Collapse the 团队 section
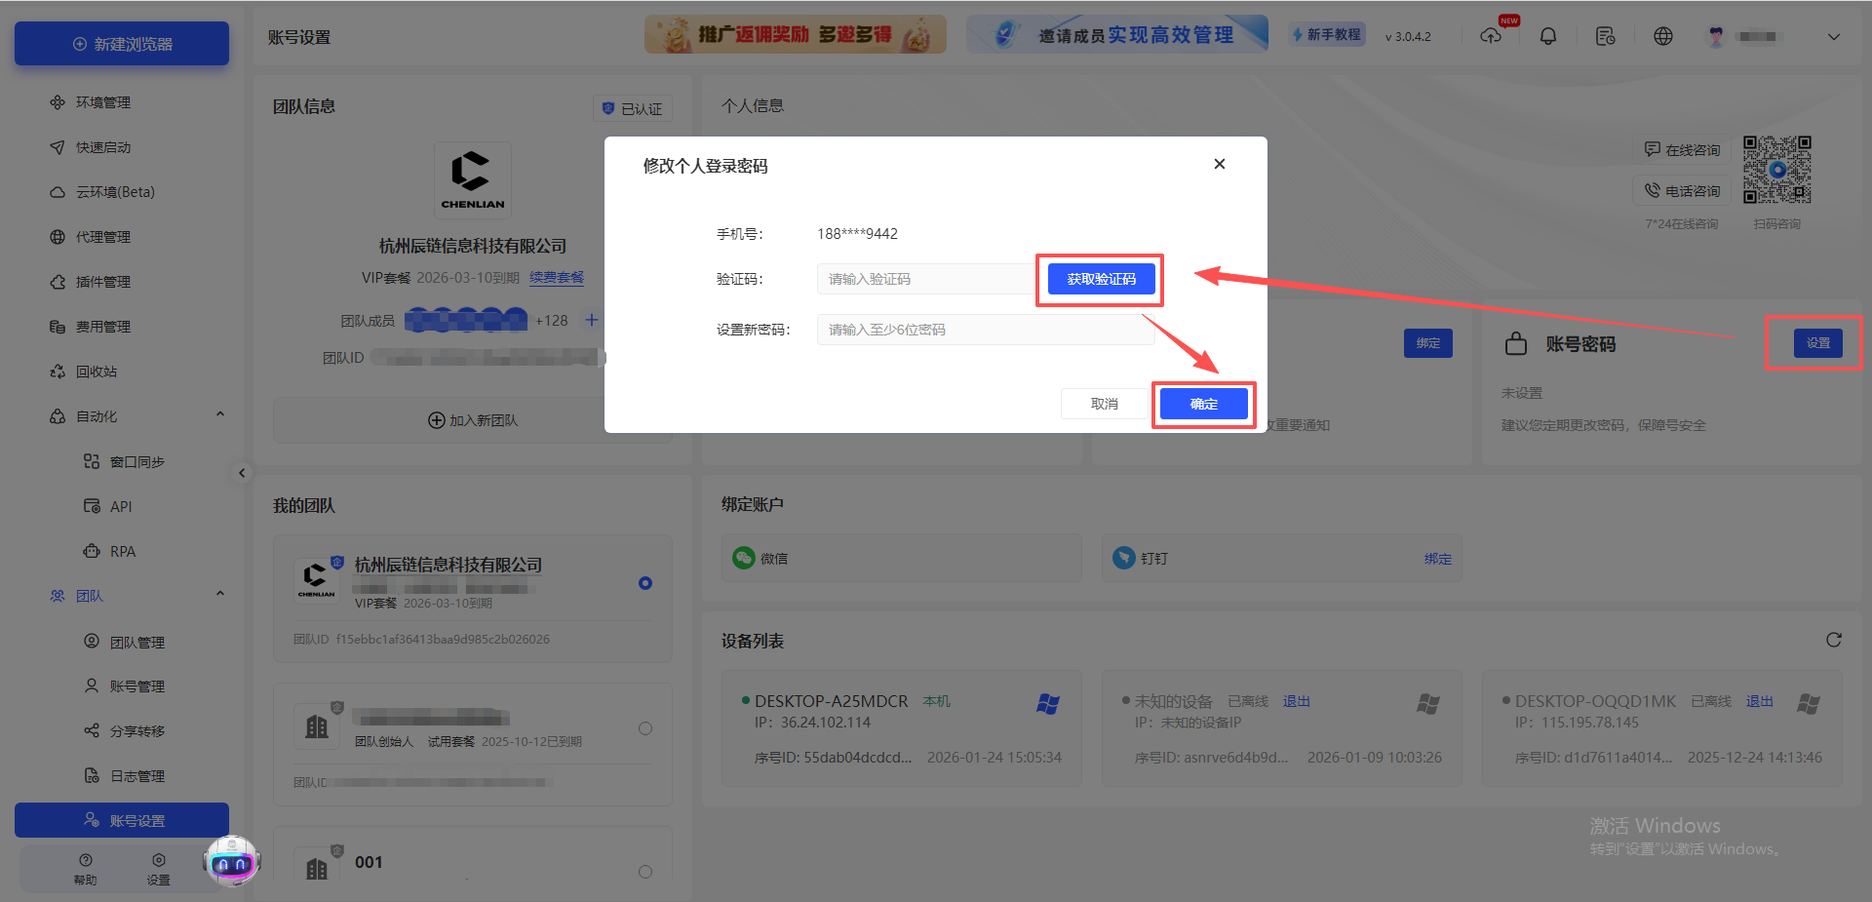 point(220,593)
